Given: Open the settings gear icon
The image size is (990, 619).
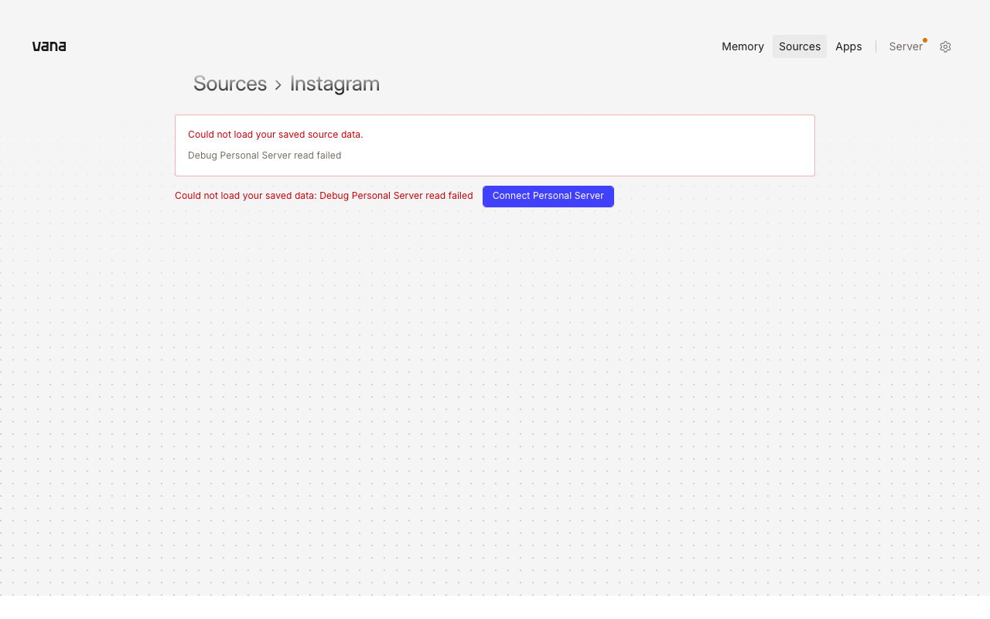Looking at the screenshot, I should pos(945,46).
